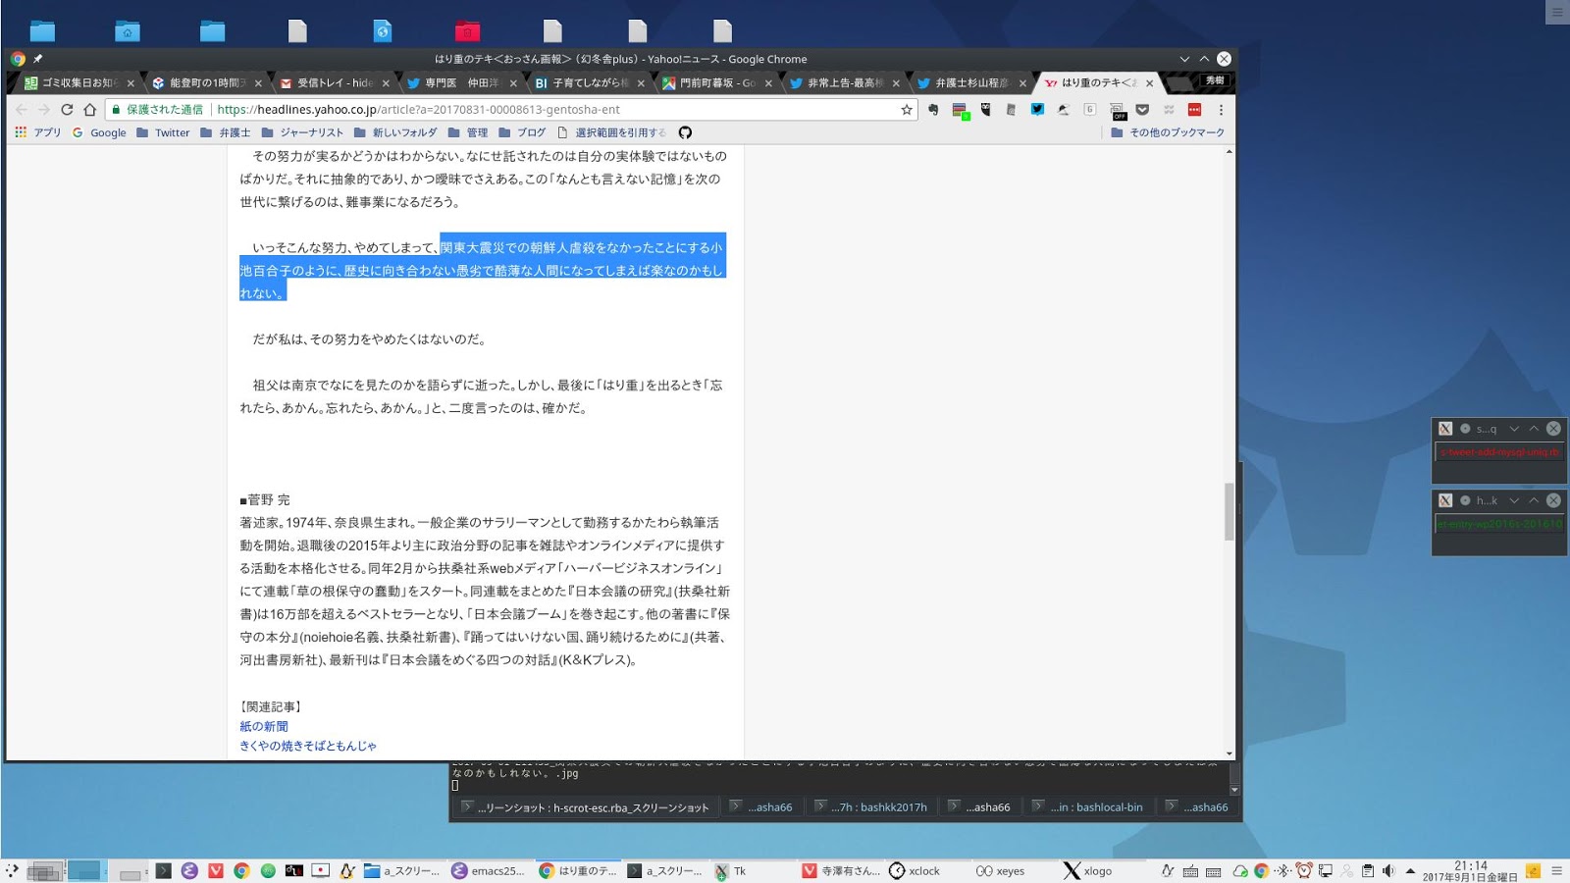This screenshot has height=883, width=1570.
Task: Open the application launcher in the taskbar
Action: [x=12, y=870]
